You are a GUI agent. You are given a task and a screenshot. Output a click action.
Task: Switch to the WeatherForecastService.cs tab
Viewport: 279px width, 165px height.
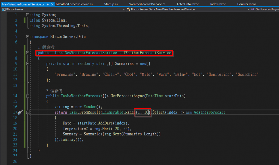147,4
